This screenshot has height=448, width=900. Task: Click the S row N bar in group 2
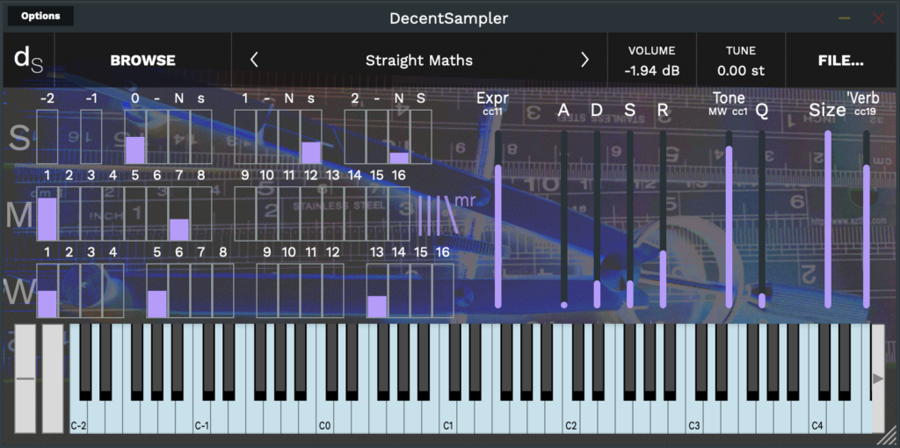(x=399, y=136)
